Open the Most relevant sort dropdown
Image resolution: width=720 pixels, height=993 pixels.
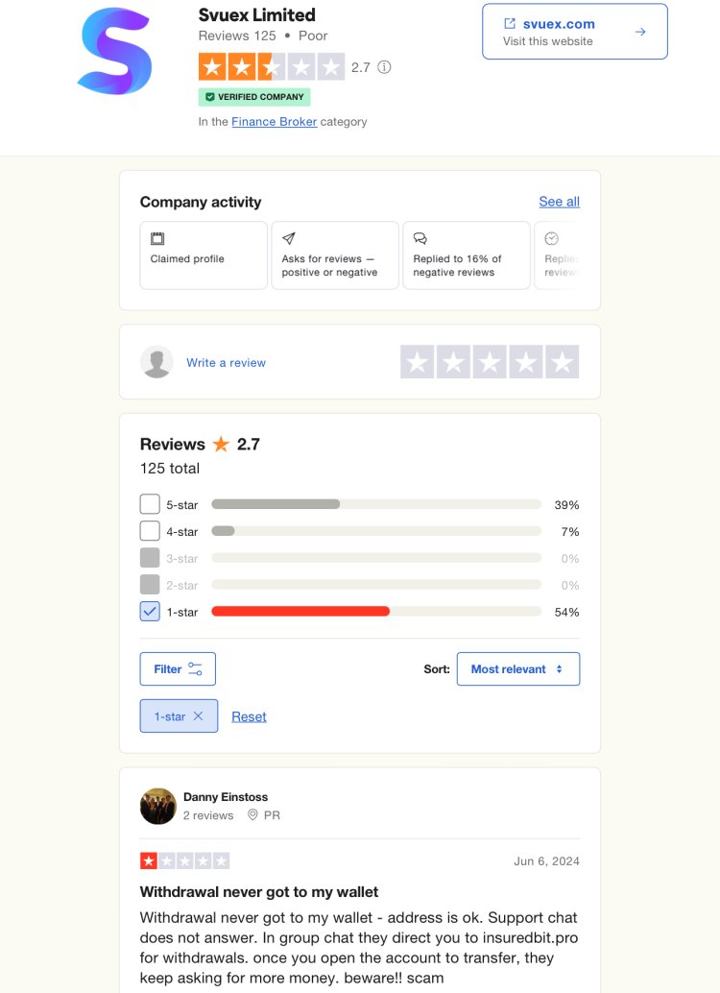518,668
